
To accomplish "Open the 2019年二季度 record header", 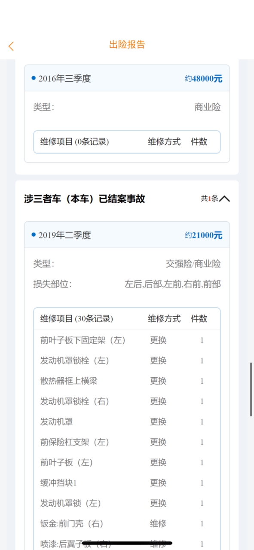I will pos(127,235).
